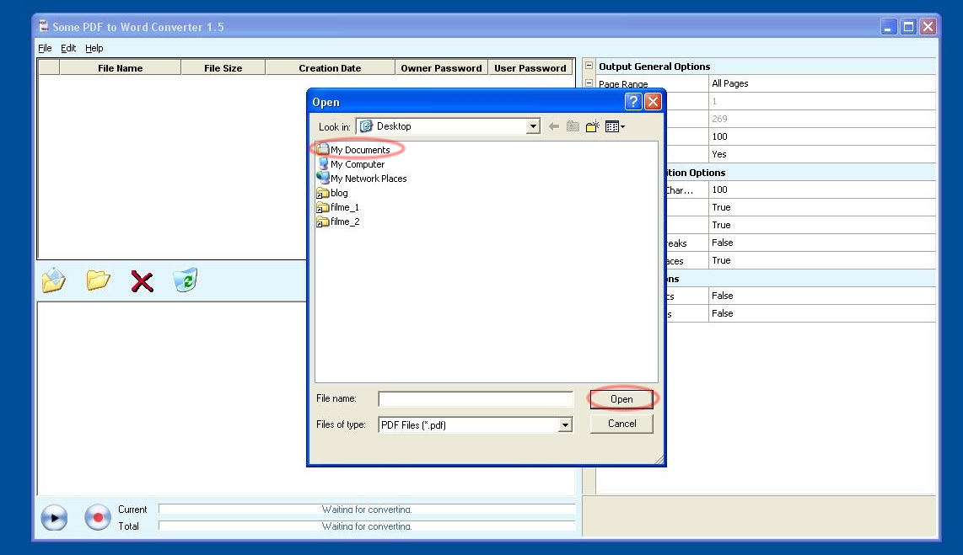
Task: Click the Total progress bar
Action: click(x=367, y=526)
